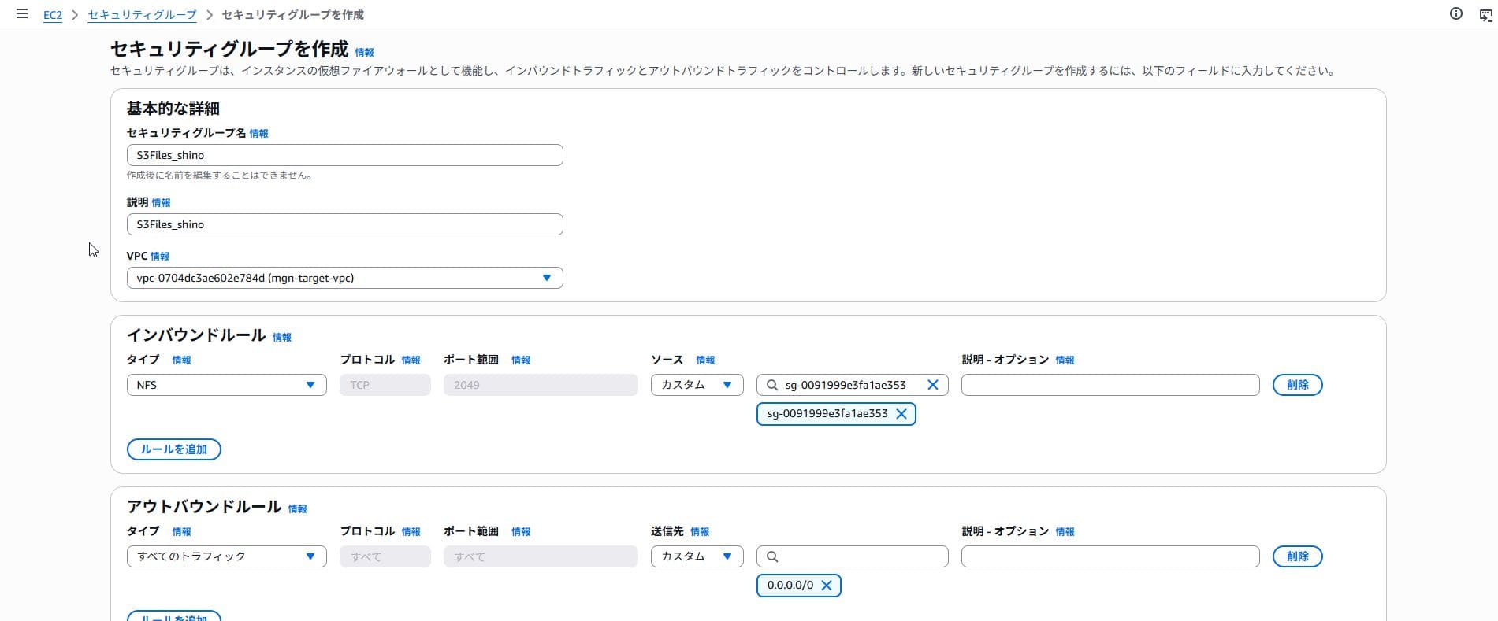Delete the outbound all-traffic rule
This screenshot has height=621, width=1498.
pyautogui.click(x=1297, y=556)
